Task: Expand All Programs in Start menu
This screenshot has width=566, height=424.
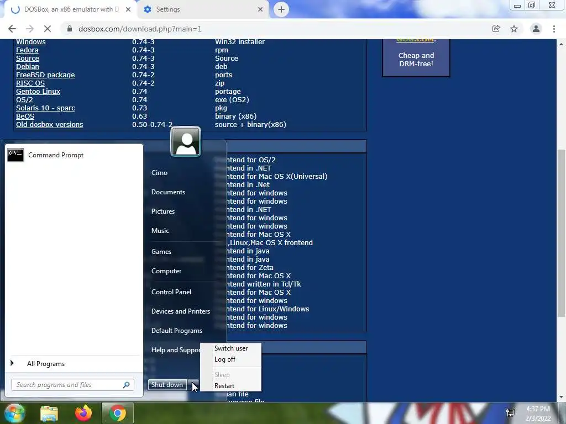Action: pos(46,364)
